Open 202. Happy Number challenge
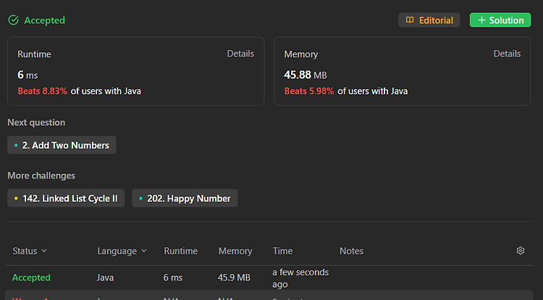The width and height of the screenshot is (543, 300). click(x=185, y=198)
